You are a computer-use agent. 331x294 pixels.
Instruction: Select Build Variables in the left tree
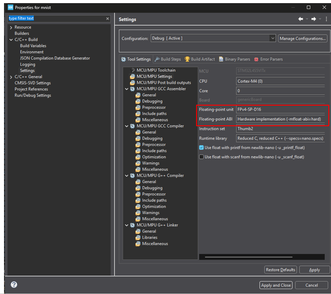pos(33,46)
